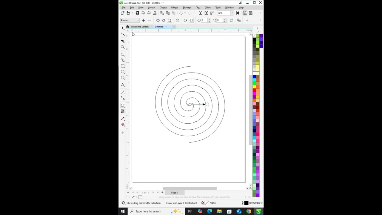Open the Effects menu
The image size is (382, 215).
tap(175, 7)
